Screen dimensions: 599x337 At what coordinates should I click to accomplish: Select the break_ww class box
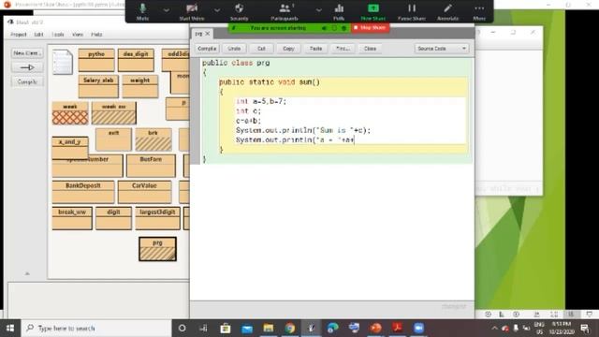click(72, 218)
